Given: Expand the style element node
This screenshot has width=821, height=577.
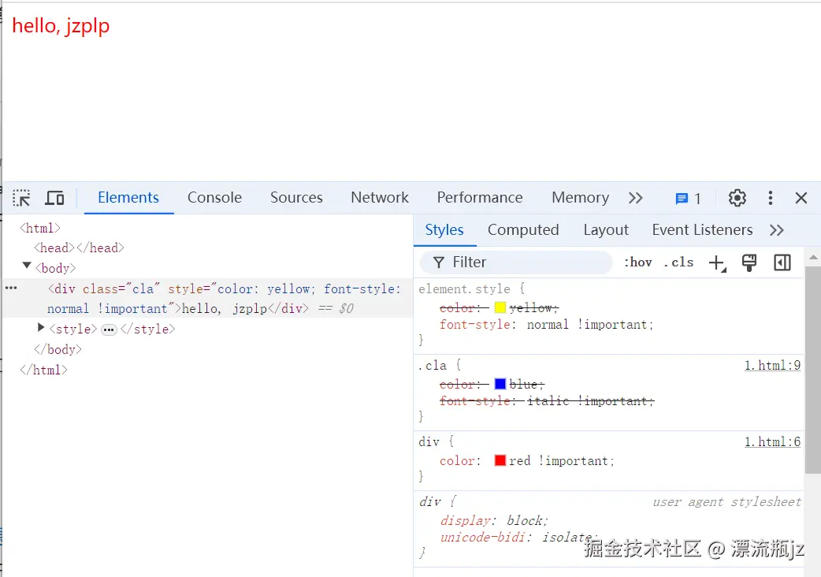Looking at the screenshot, I should tap(41, 329).
